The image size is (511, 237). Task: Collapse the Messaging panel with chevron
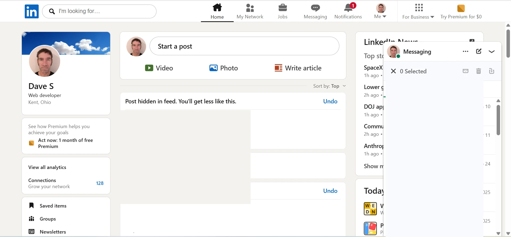click(x=492, y=52)
